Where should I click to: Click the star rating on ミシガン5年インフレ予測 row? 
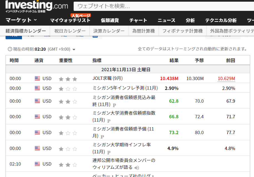point(68,88)
